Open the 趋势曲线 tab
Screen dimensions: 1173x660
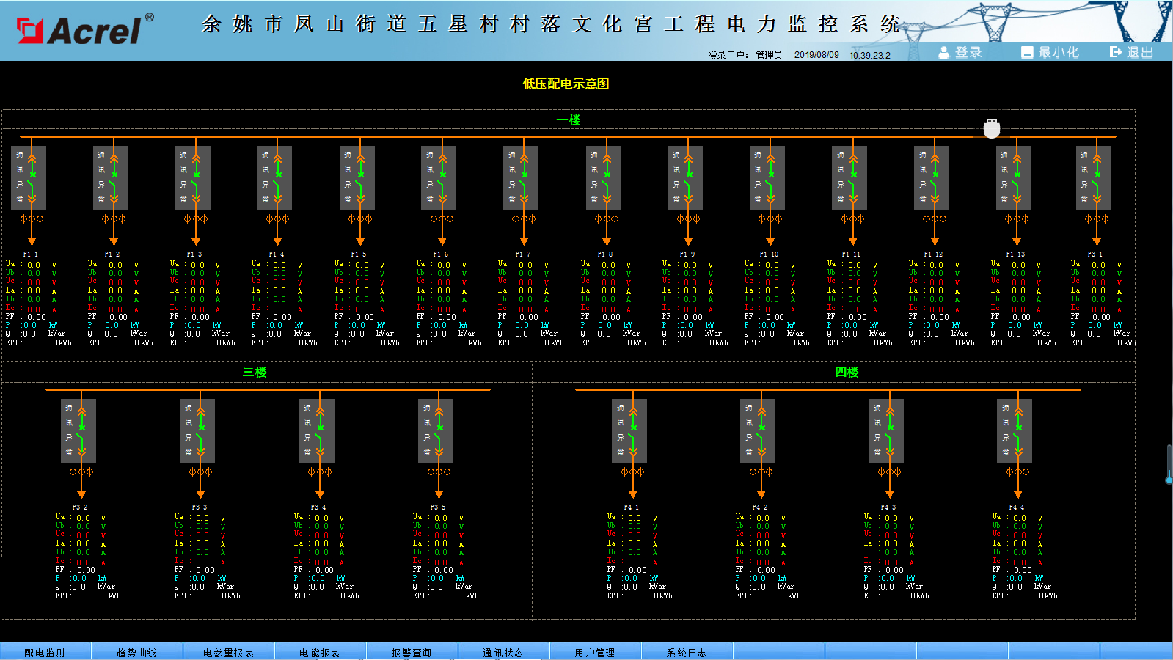coord(136,652)
